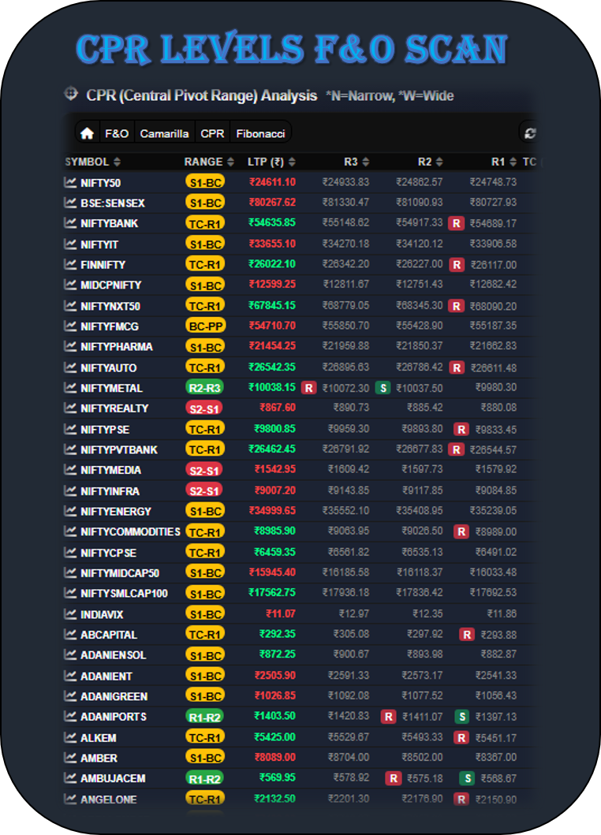Image resolution: width=601 pixels, height=835 pixels.
Task: Click the chart icon beside NIFTYBANK
Action: tap(70, 223)
